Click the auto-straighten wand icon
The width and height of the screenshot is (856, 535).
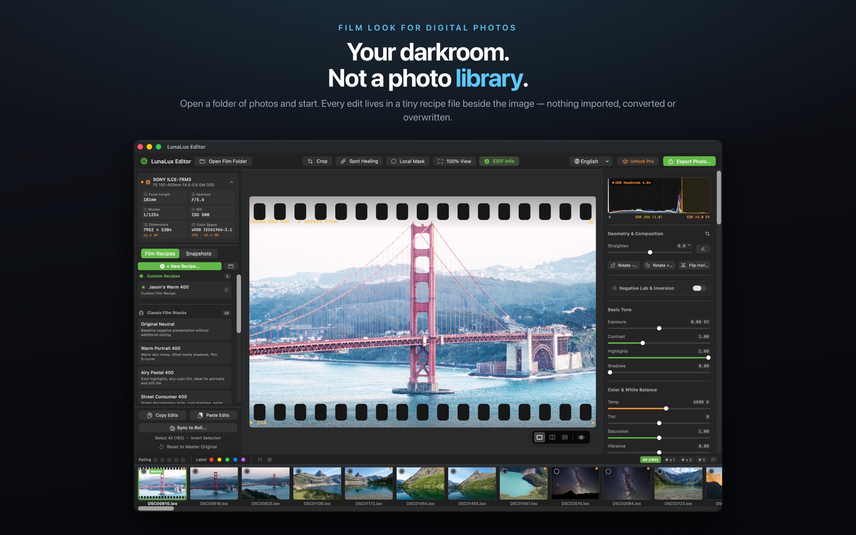point(703,249)
